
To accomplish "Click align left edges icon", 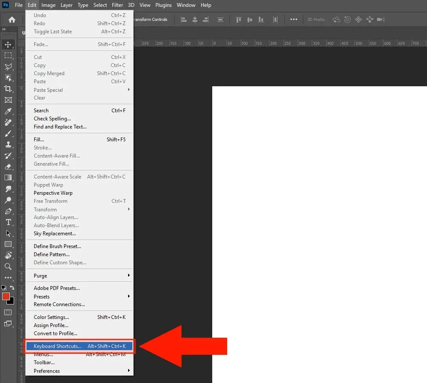I will coord(184,20).
